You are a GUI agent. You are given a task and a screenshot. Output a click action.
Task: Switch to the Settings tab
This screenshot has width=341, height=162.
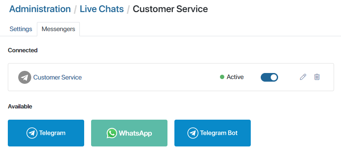tap(21, 29)
